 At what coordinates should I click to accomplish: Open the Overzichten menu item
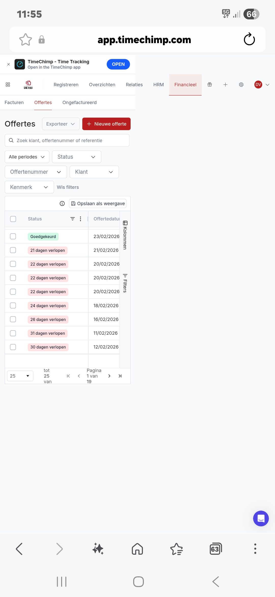click(102, 84)
